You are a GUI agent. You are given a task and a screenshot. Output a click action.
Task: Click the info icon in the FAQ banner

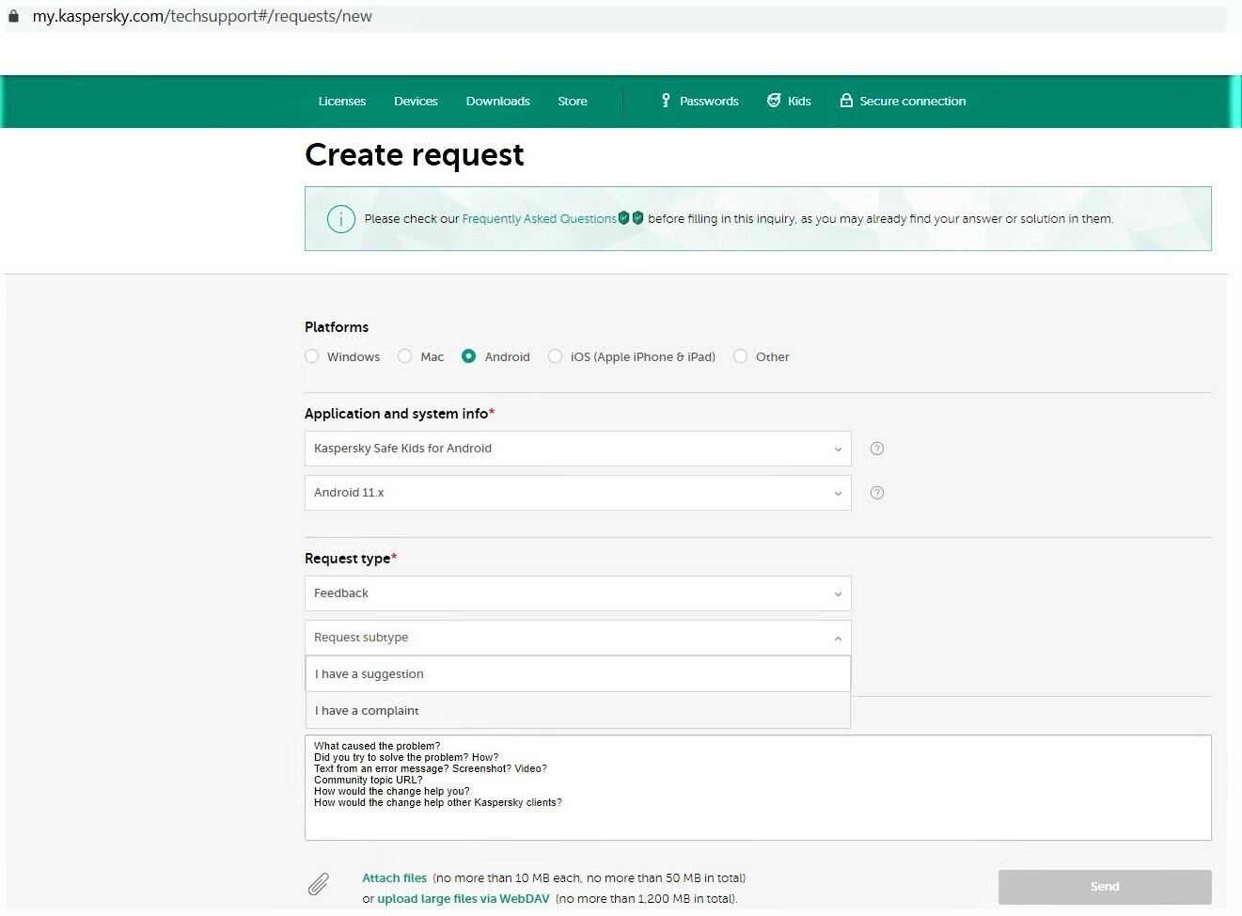(x=340, y=219)
